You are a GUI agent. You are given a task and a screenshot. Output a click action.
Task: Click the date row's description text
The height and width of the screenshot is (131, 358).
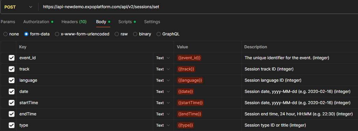(298, 92)
